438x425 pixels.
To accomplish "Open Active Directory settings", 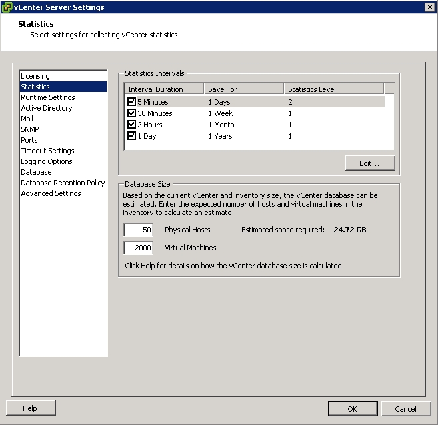I will [63, 108].
